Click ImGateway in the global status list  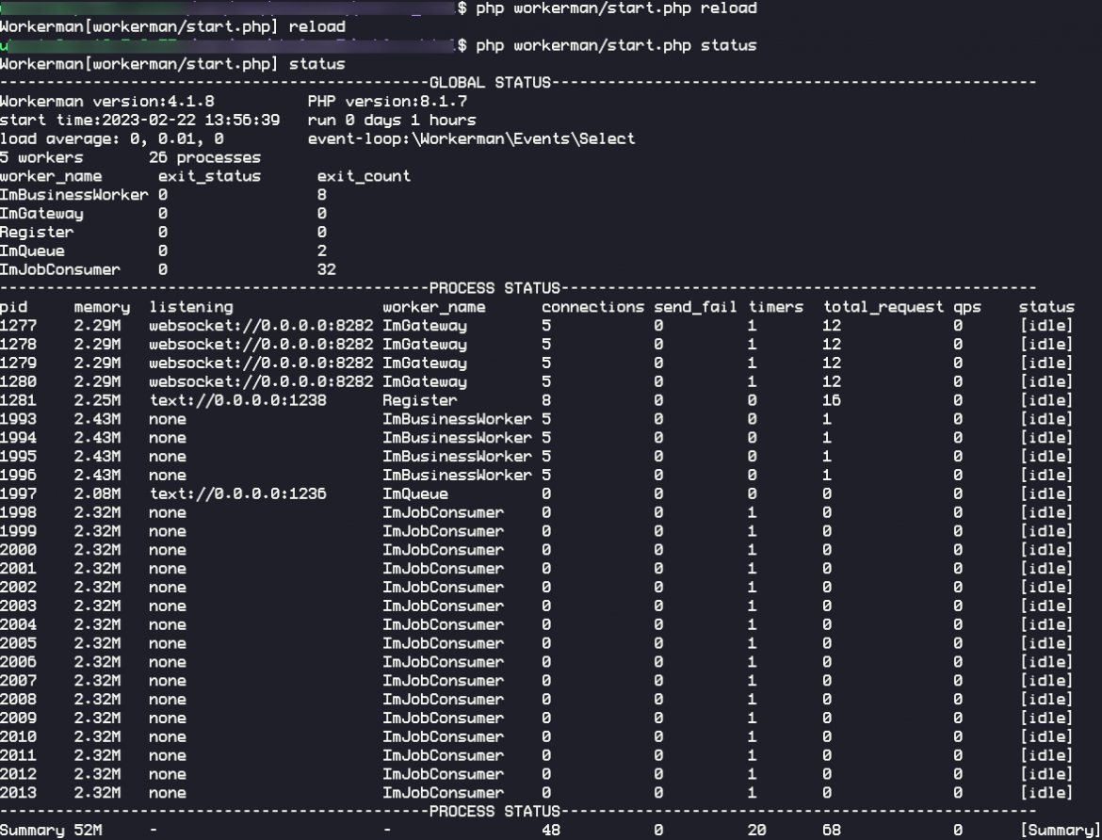[x=41, y=214]
